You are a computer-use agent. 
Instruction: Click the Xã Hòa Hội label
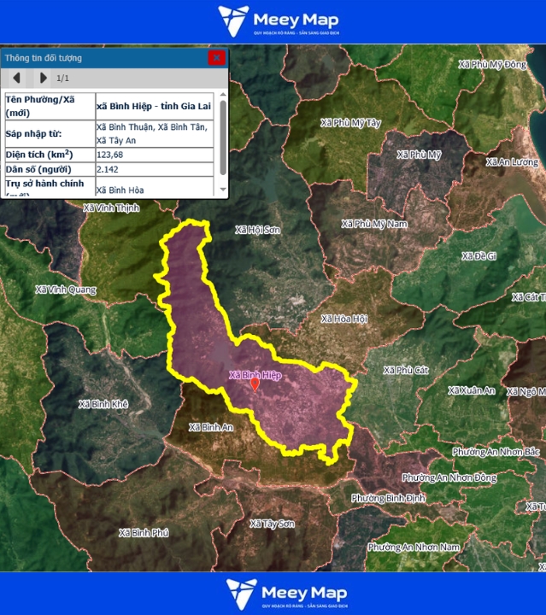[343, 319]
